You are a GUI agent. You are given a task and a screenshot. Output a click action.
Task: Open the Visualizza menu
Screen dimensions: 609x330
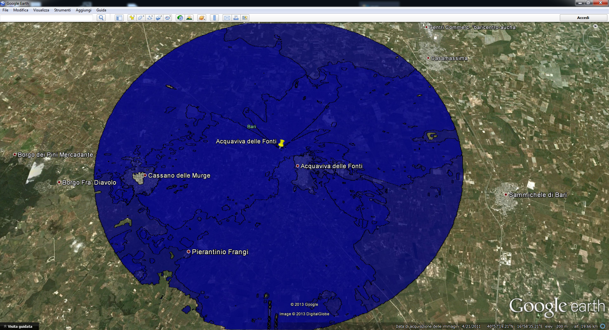point(41,10)
